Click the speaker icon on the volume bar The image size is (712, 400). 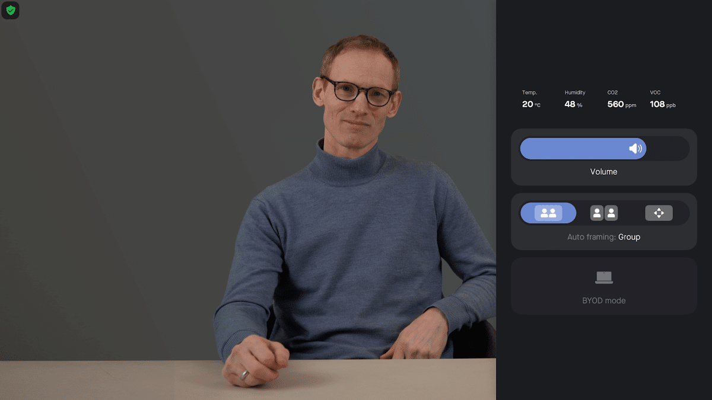pos(635,149)
